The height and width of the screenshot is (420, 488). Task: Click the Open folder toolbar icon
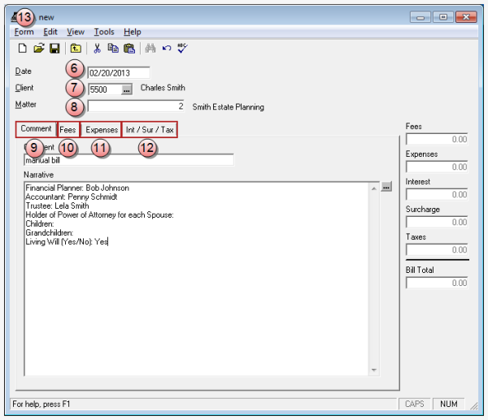tap(38, 49)
